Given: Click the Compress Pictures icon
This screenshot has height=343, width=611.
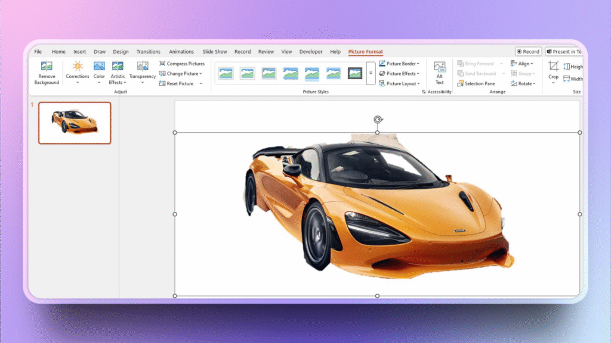Looking at the screenshot, I should click(x=162, y=64).
